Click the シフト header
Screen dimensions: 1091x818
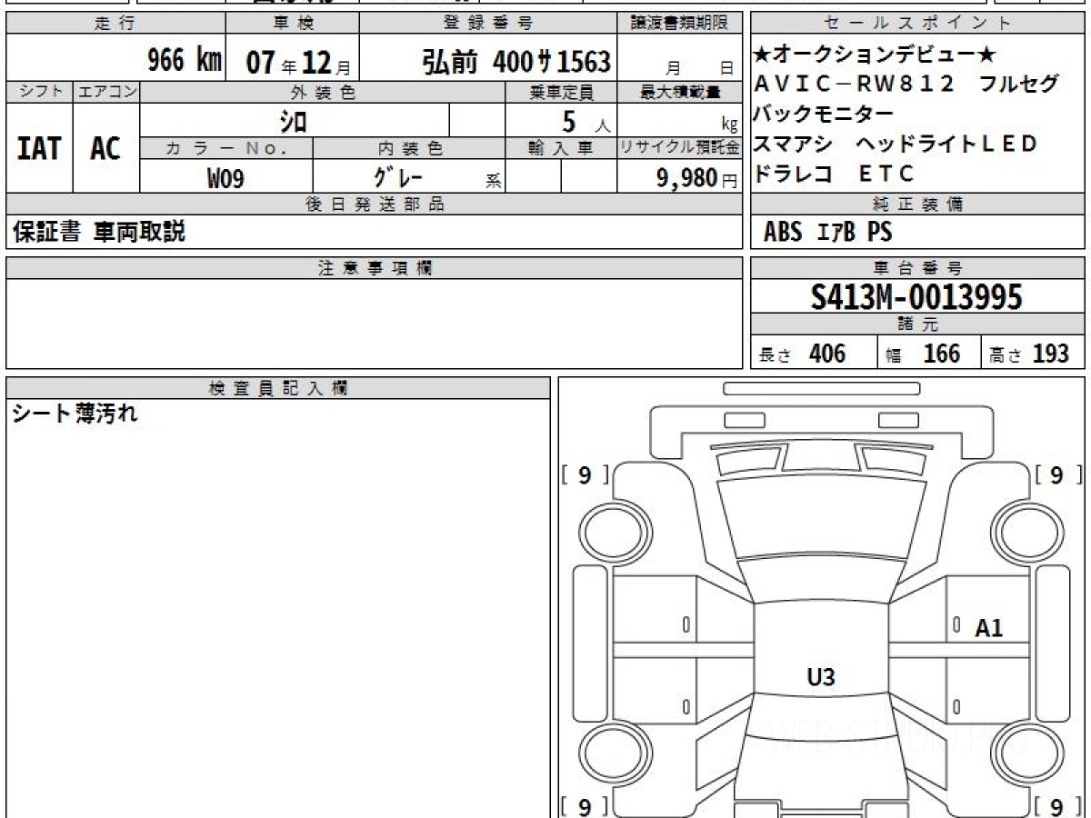tap(39, 92)
